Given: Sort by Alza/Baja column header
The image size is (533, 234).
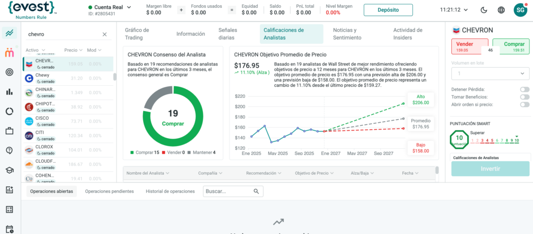Looking at the screenshot, I should coord(362,173).
